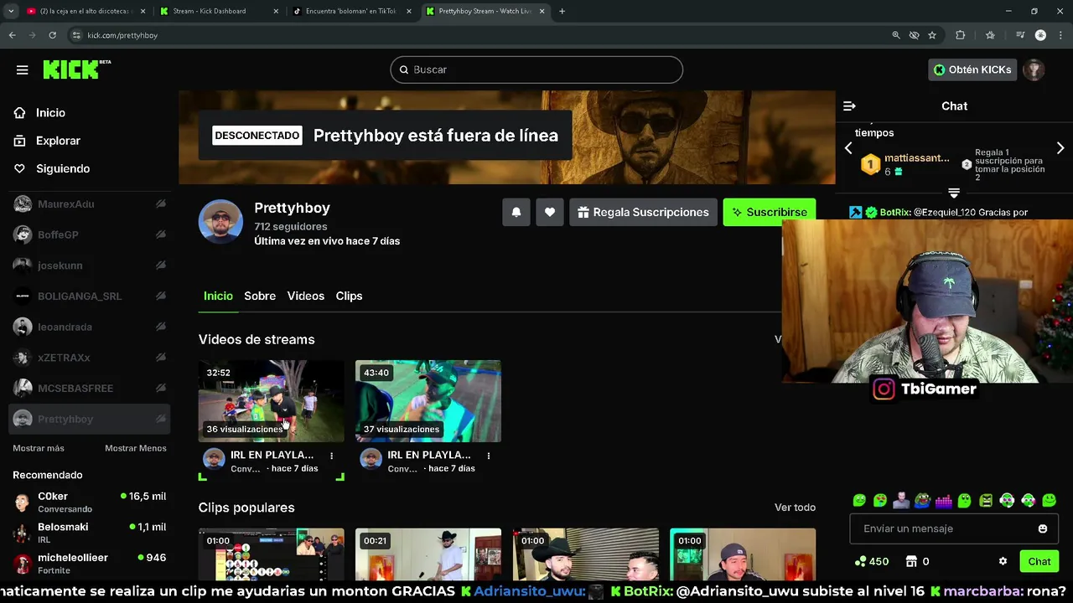The image size is (1073, 603).
Task: Send message with Chat button
Action: click(x=1039, y=561)
